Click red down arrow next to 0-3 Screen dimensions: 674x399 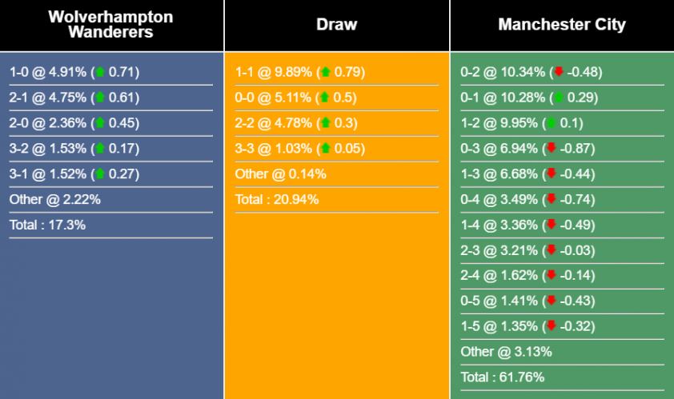click(x=551, y=149)
